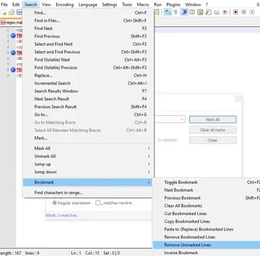Expand the Jump down submenu
This screenshot has height=256, width=260.
[88, 172]
